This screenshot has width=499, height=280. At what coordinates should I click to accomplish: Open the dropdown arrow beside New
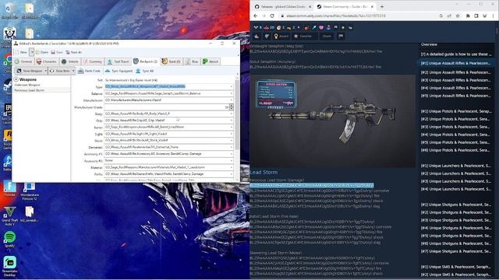tap(31, 52)
